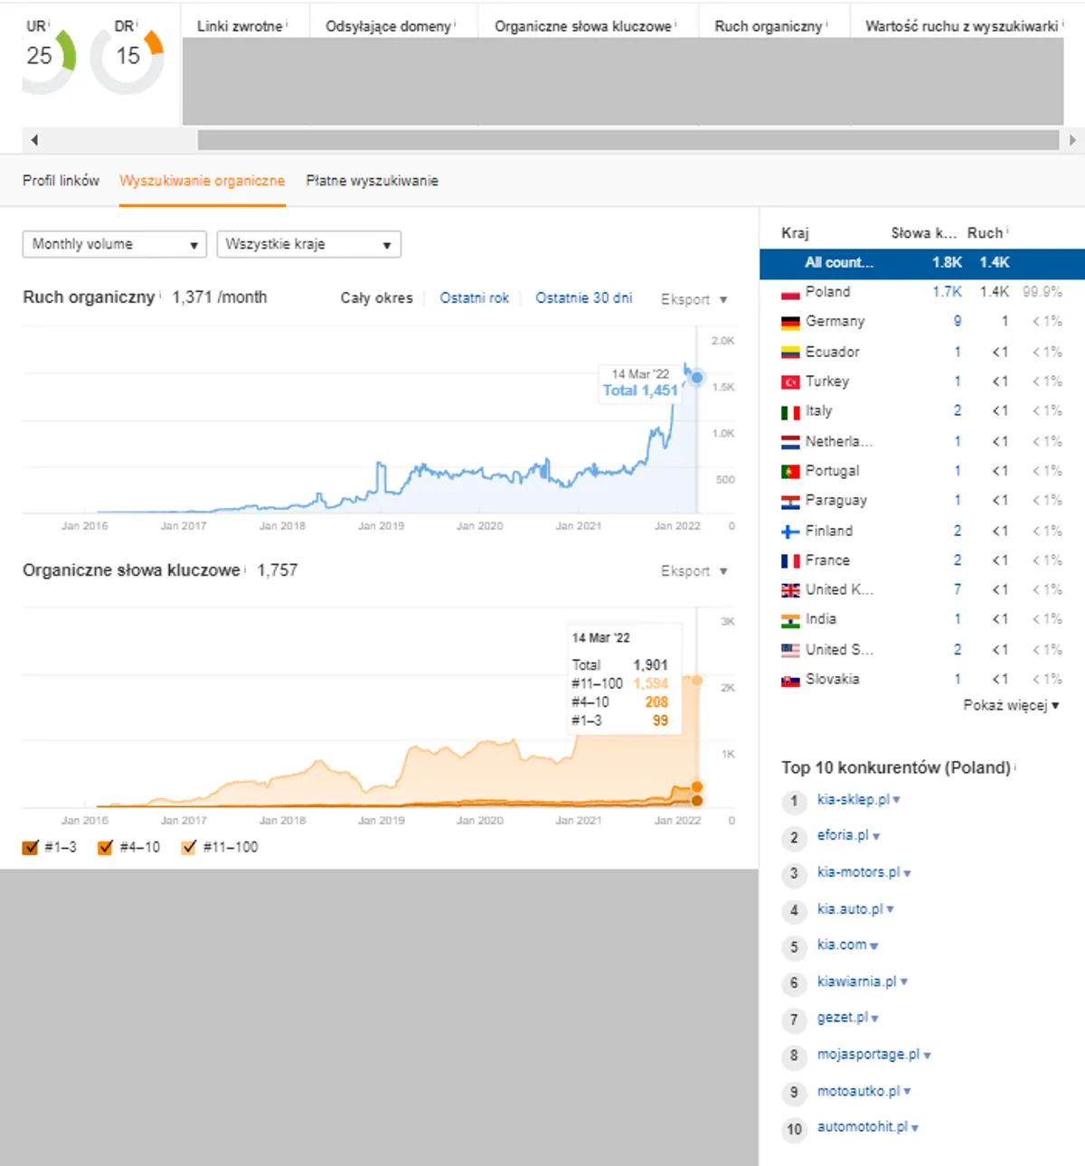Open the Monthly volume dropdown
This screenshot has height=1166, width=1085.
(113, 244)
